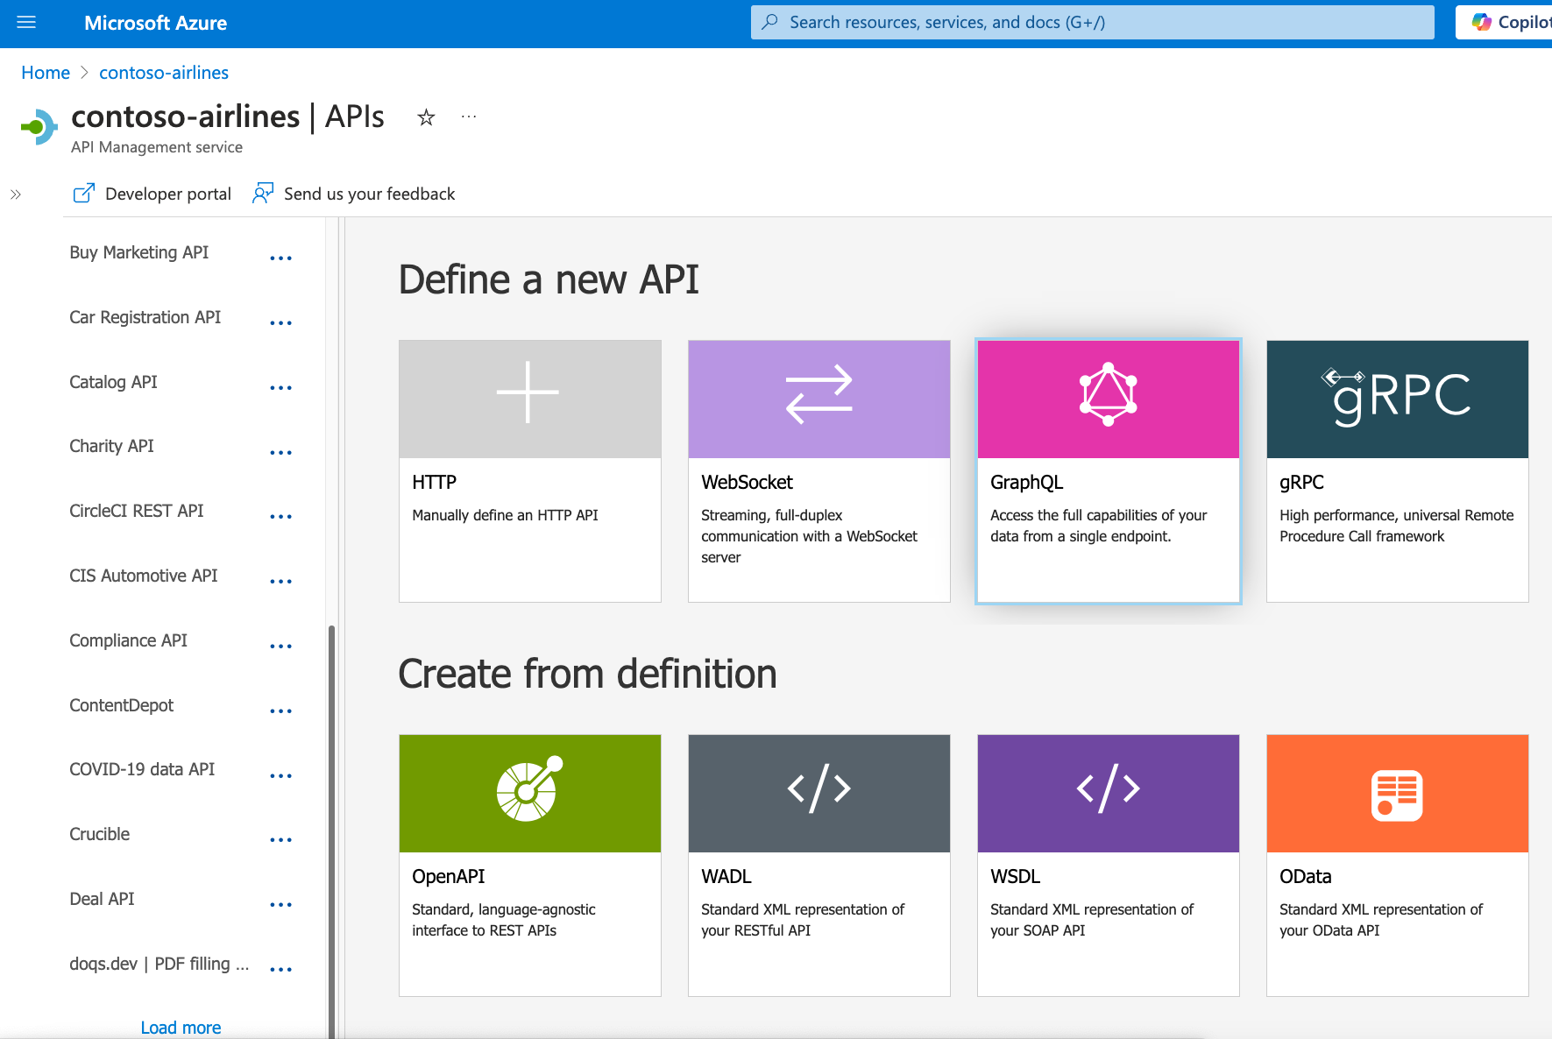The height and width of the screenshot is (1039, 1552).
Task: Select the HTTP plus tile icon
Action: 528,392
